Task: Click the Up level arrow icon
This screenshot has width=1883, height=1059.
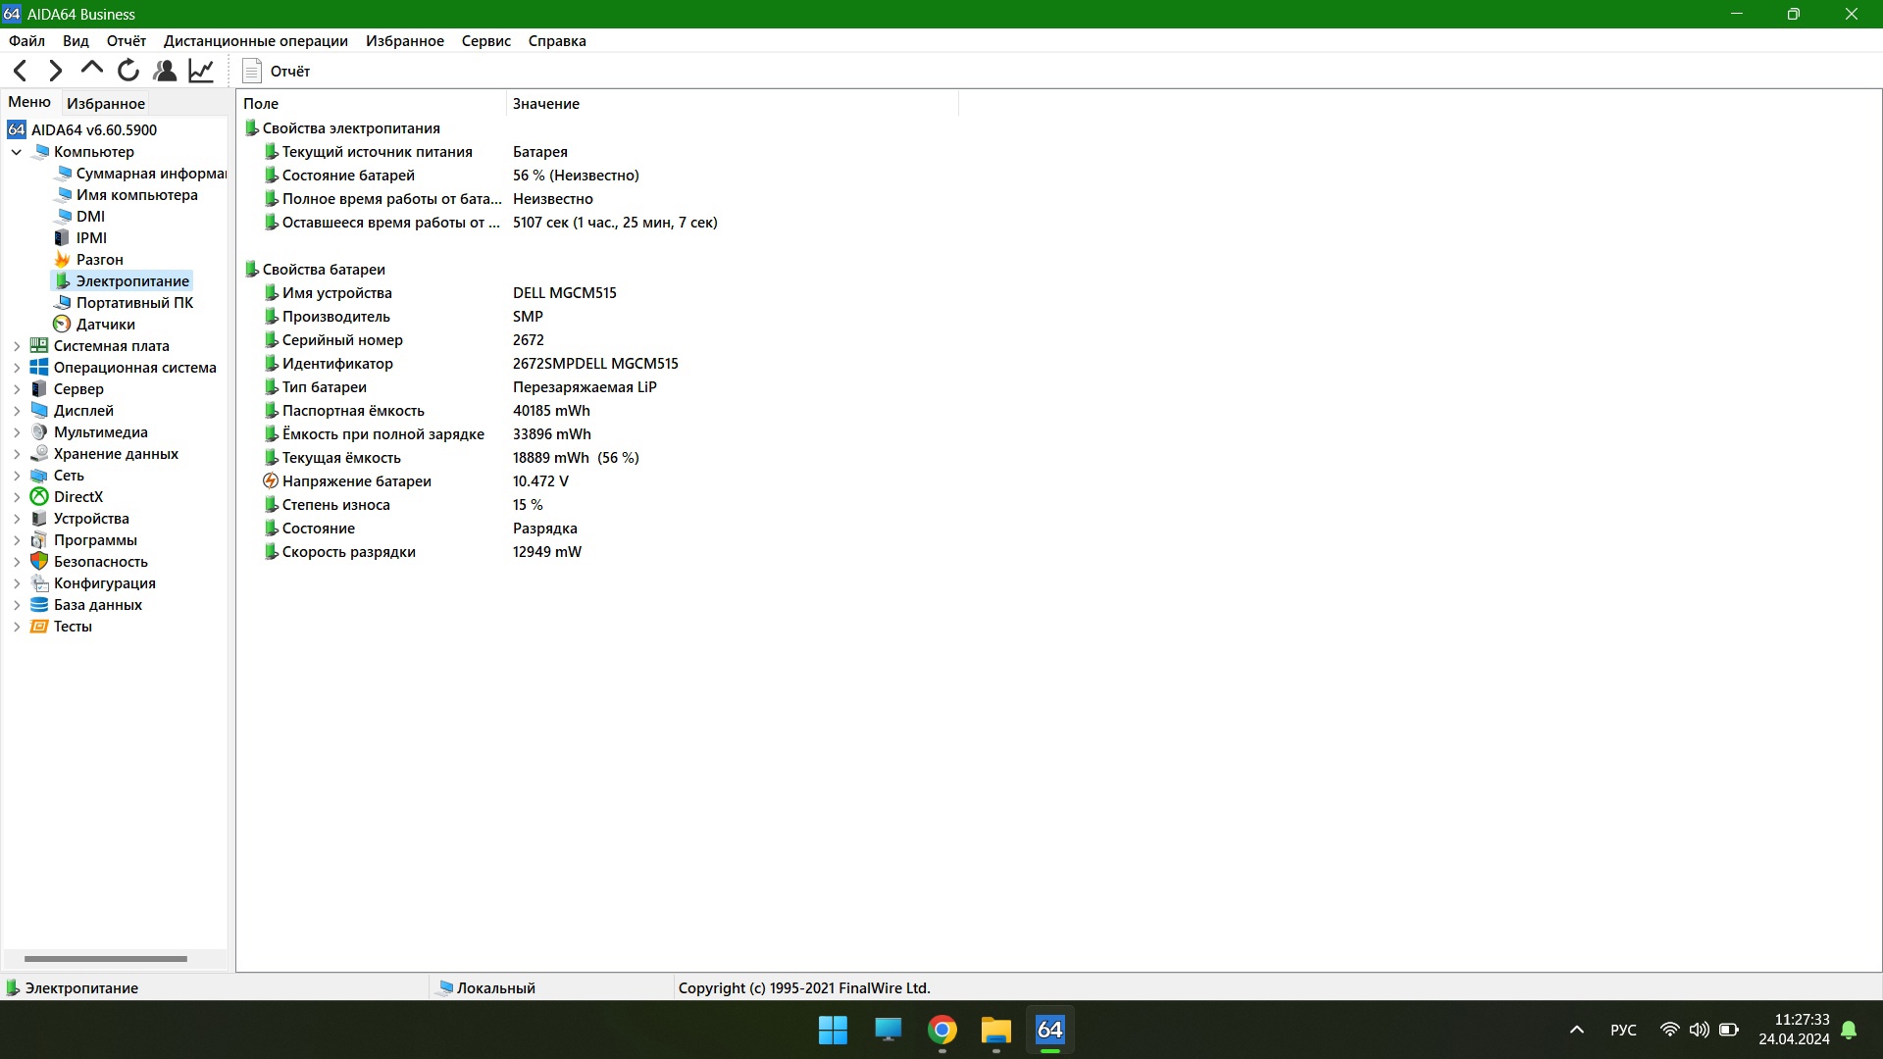Action: pyautogui.click(x=92, y=69)
